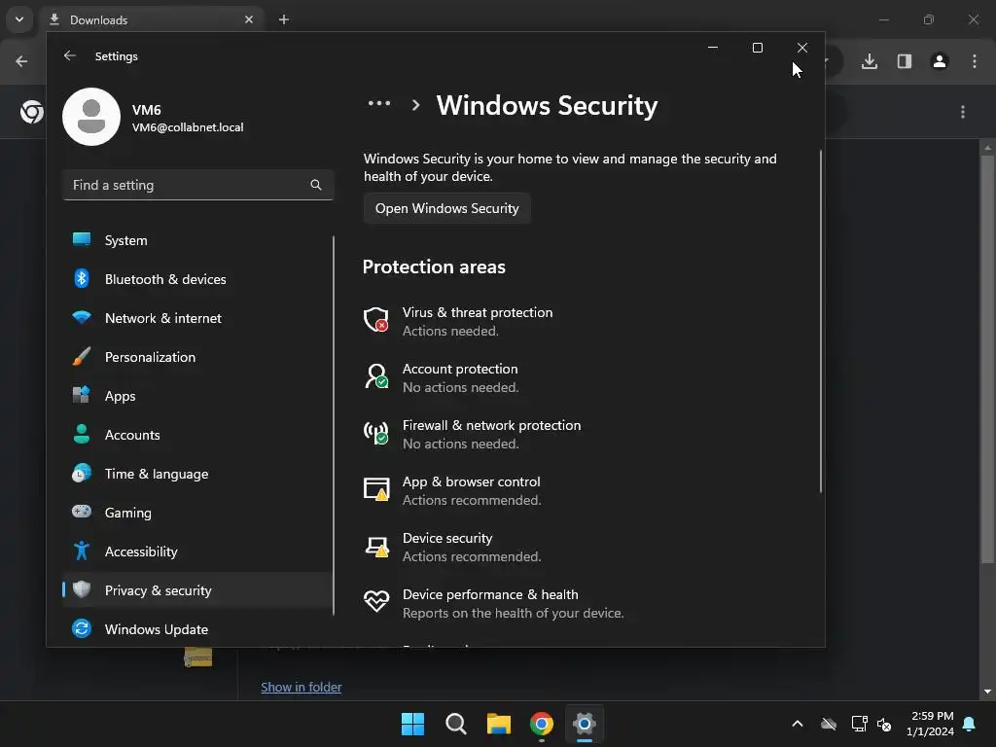Image resolution: width=996 pixels, height=747 pixels.
Task: Click the gamepad icon for Gaming
Action: [x=82, y=512]
